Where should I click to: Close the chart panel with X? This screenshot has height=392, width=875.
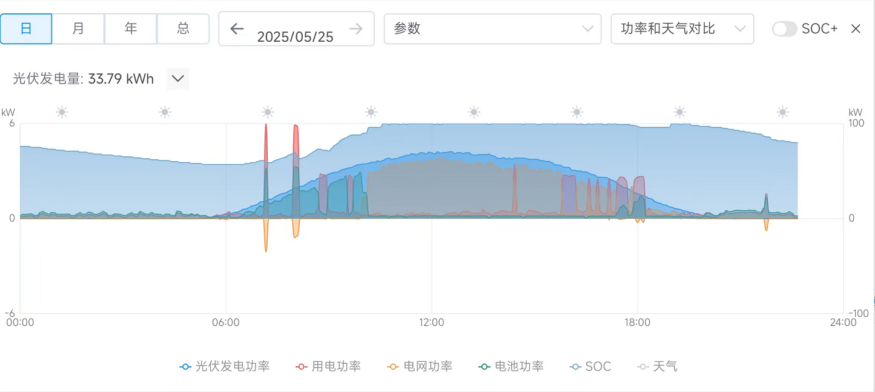pos(856,28)
